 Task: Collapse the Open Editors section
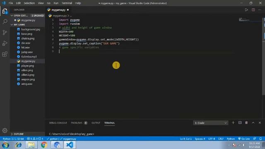28,16
